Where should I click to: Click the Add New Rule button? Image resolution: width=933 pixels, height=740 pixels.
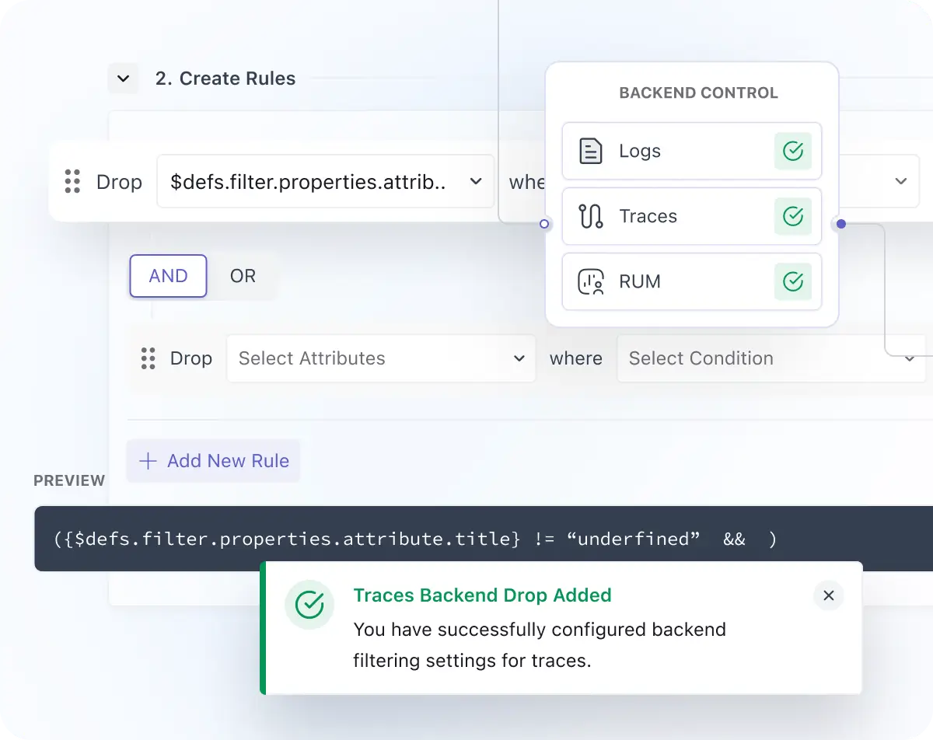[213, 460]
